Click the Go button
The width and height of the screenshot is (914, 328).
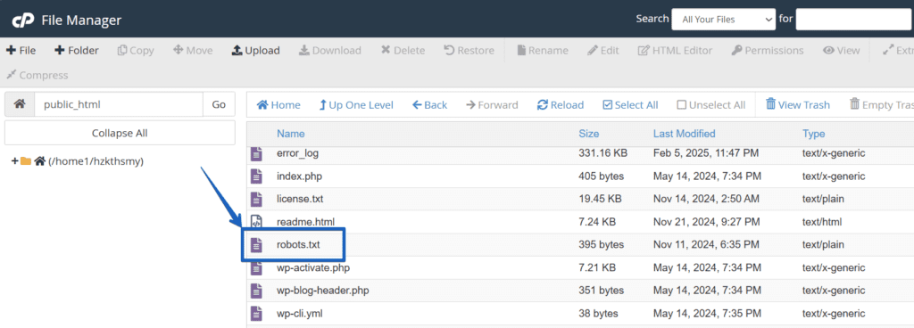(x=220, y=104)
